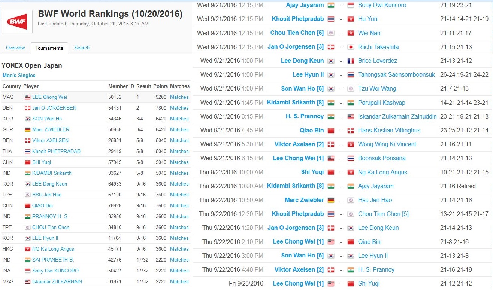The width and height of the screenshot is (493, 290).
Task: Click France flag beside Brice Leverdez
Action: point(351,61)
